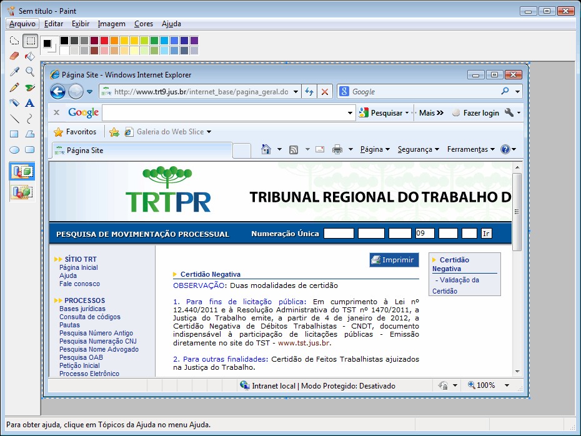Click the RSS feeds icon

click(x=294, y=150)
